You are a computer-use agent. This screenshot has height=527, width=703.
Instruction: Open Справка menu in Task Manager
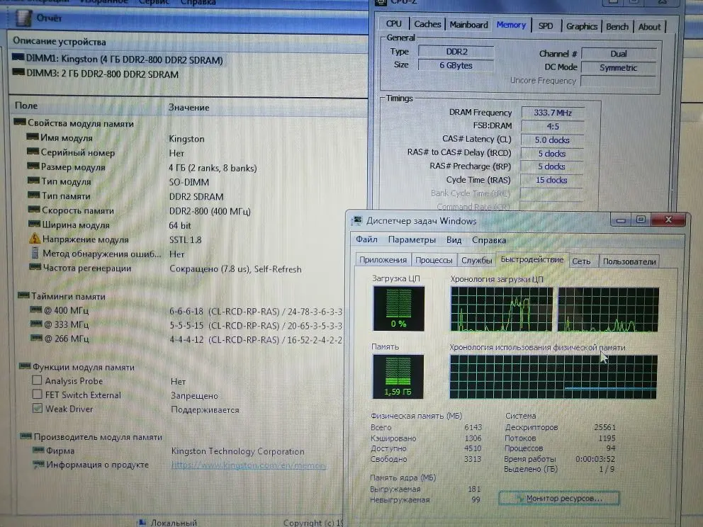tap(489, 240)
